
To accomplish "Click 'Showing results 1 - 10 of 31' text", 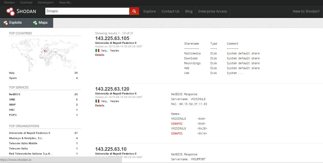I will 114,33.
